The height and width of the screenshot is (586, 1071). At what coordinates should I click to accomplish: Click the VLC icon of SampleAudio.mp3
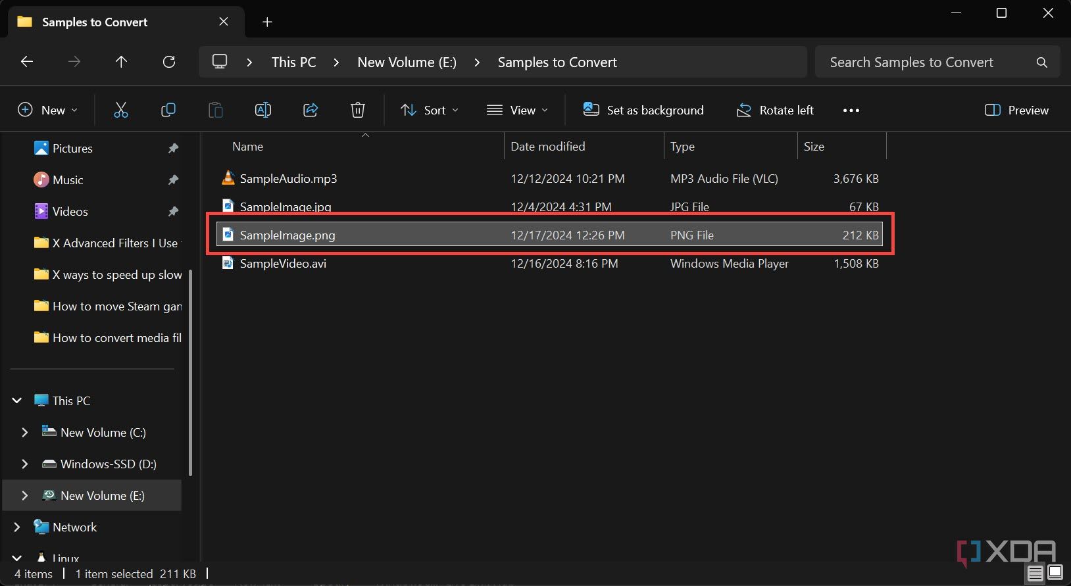(x=228, y=178)
